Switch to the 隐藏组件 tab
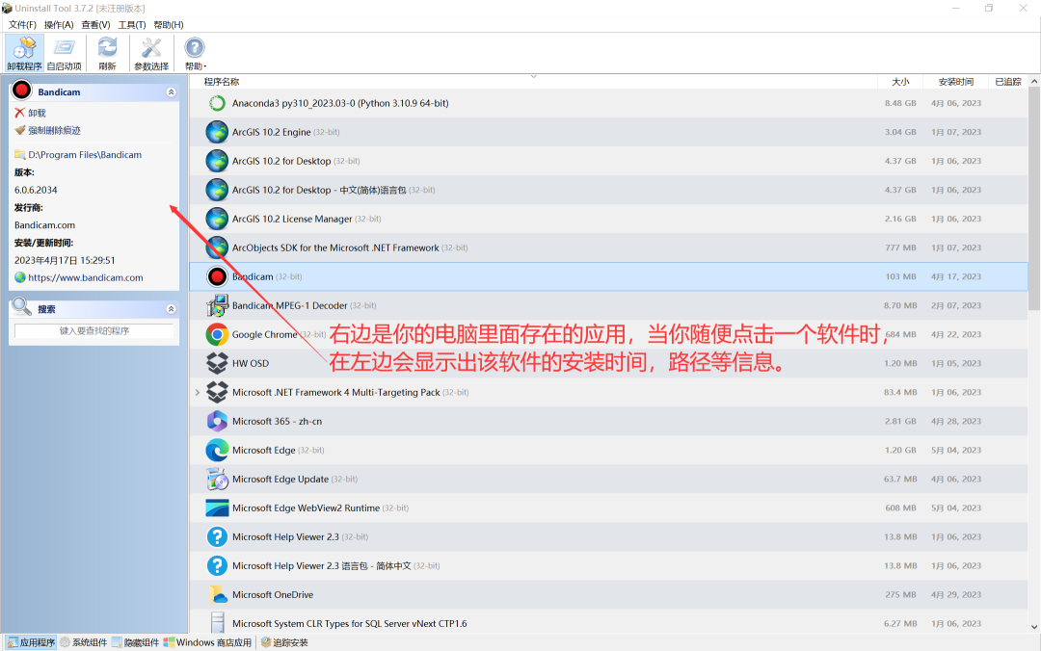This screenshot has width=1041, height=651. tap(136, 642)
